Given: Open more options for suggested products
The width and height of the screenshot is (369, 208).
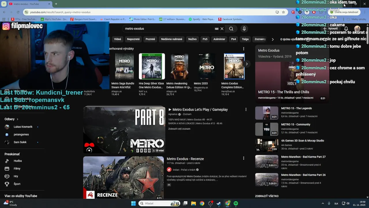Looking at the screenshot, I should [x=244, y=49].
